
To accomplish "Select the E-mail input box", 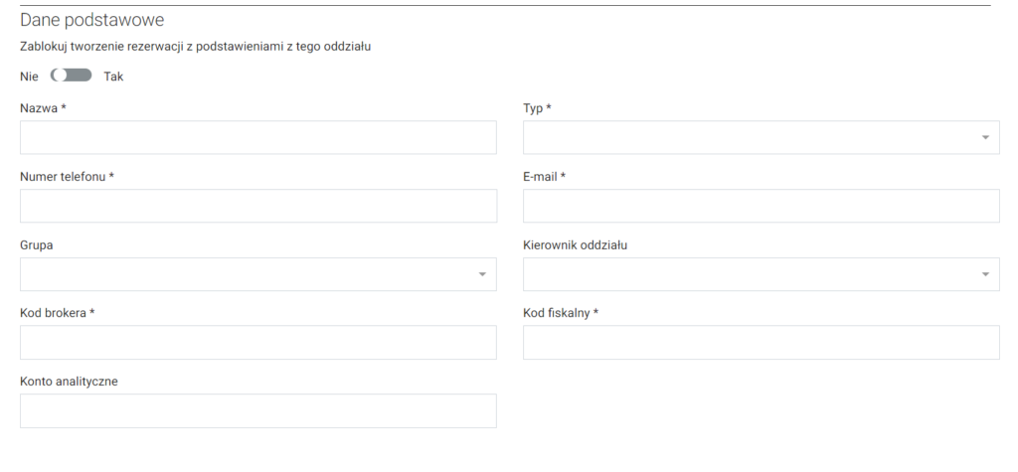I will (x=761, y=206).
